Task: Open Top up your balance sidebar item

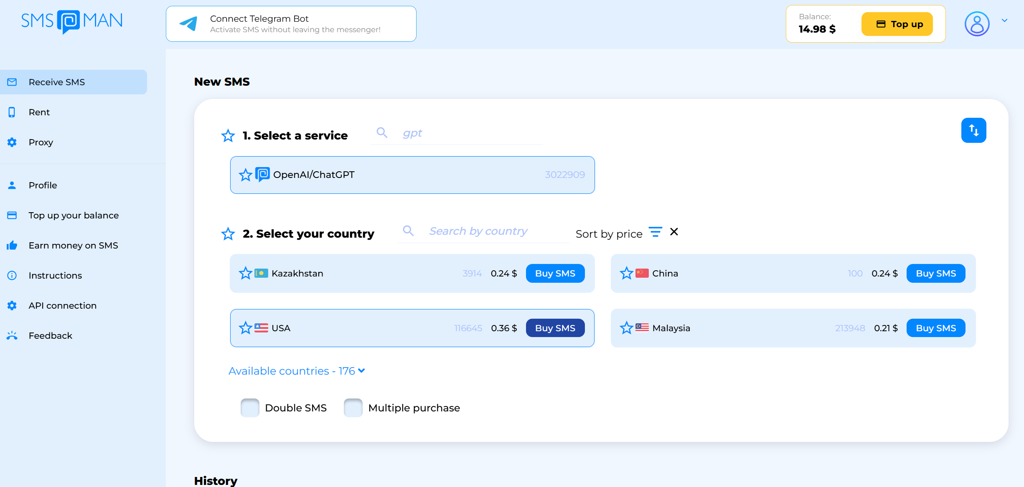Action: pyautogui.click(x=74, y=215)
